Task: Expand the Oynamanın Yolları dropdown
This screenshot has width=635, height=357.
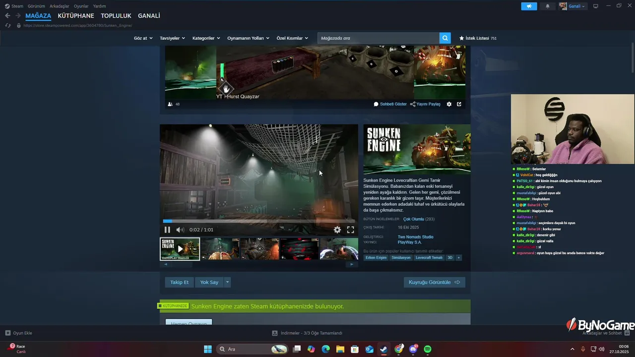Action: 249,38
